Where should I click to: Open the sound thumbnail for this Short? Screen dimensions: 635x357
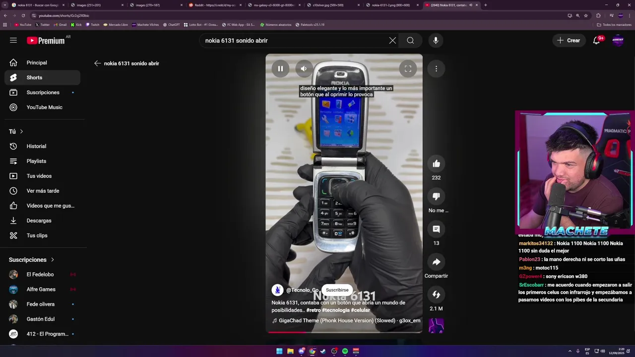point(436,325)
